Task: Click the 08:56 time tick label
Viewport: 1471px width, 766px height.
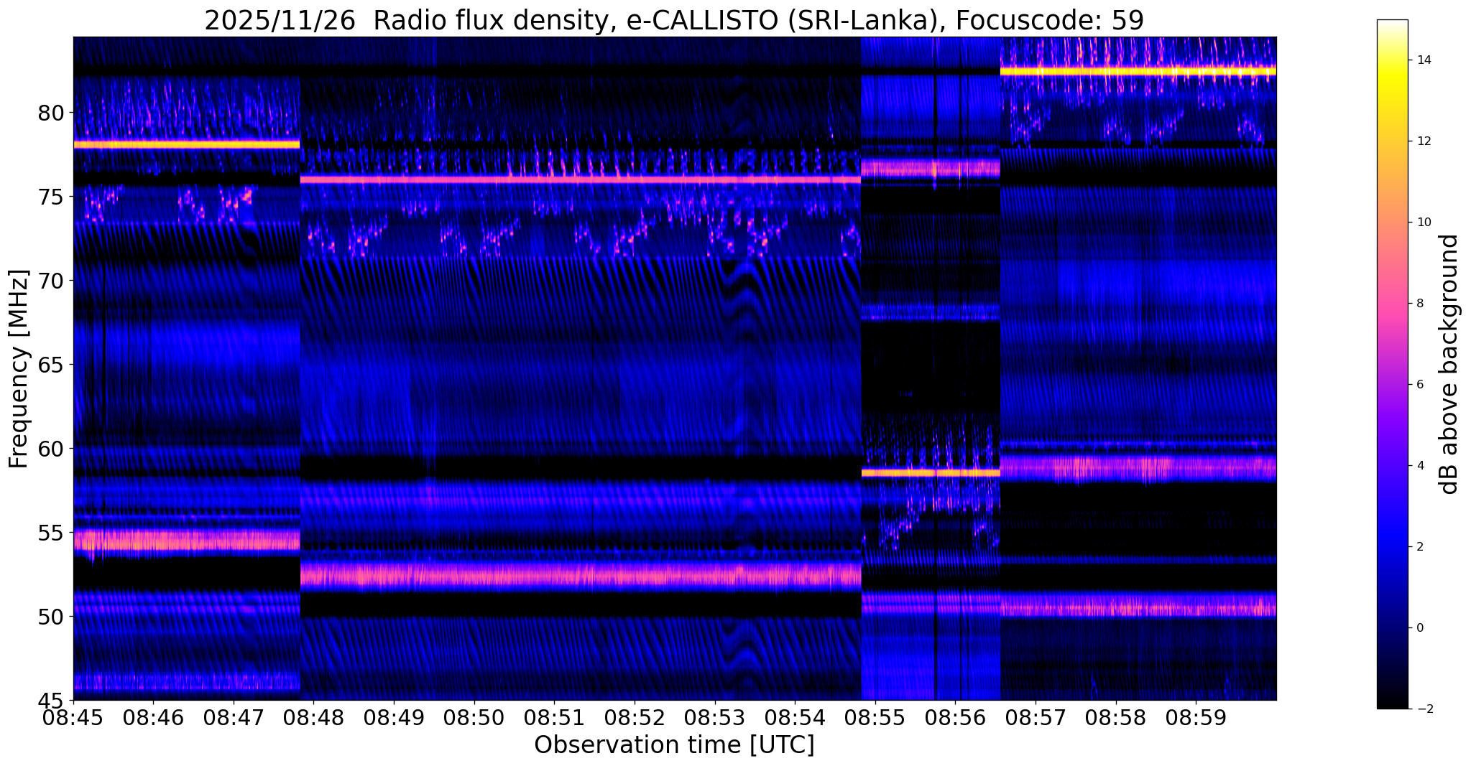Action: coord(955,717)
